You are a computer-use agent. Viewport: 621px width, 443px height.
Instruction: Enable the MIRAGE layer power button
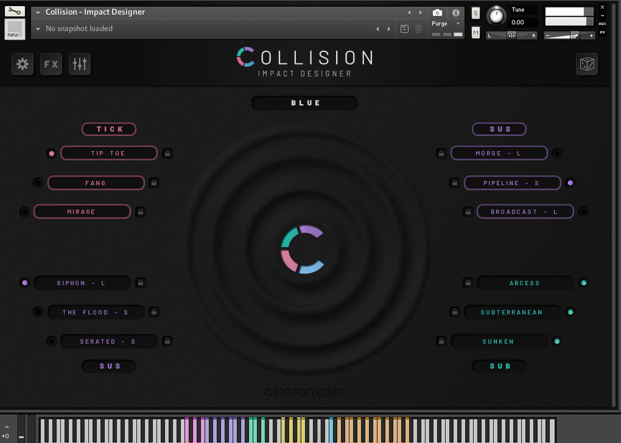point(25,212)
